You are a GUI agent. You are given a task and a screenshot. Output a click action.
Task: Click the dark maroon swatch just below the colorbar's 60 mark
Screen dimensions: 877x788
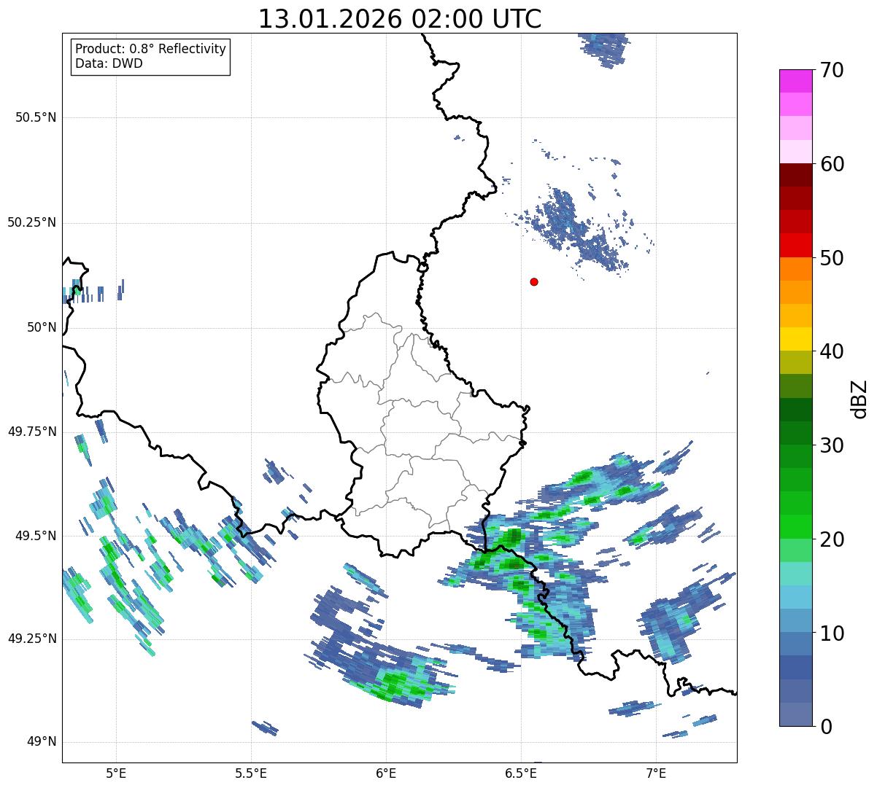tap(795, 175)
